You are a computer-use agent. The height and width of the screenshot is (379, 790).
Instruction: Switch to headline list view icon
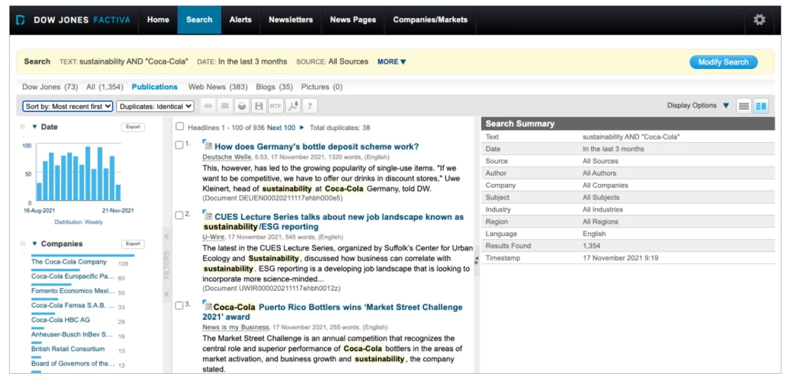pyautogui.click(x=743, y=106)
